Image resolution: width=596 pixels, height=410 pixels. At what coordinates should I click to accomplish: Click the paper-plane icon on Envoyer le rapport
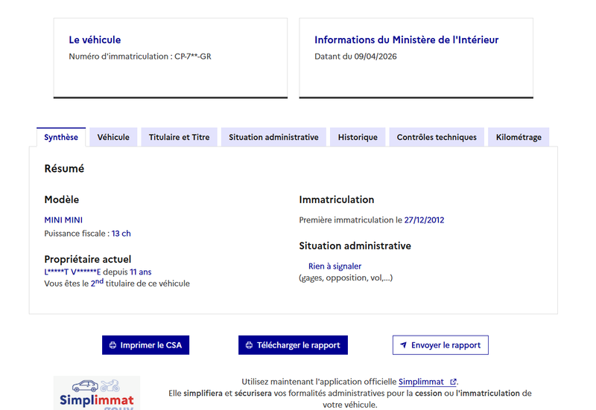point(403,345)
